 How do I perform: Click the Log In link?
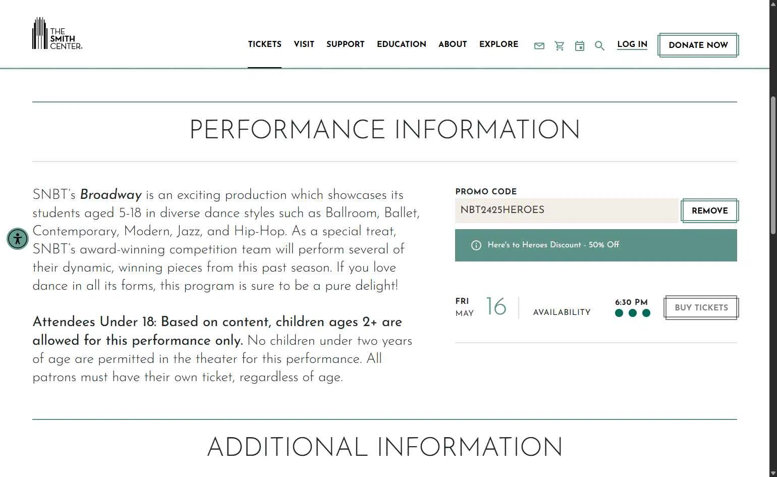[632, 44]
